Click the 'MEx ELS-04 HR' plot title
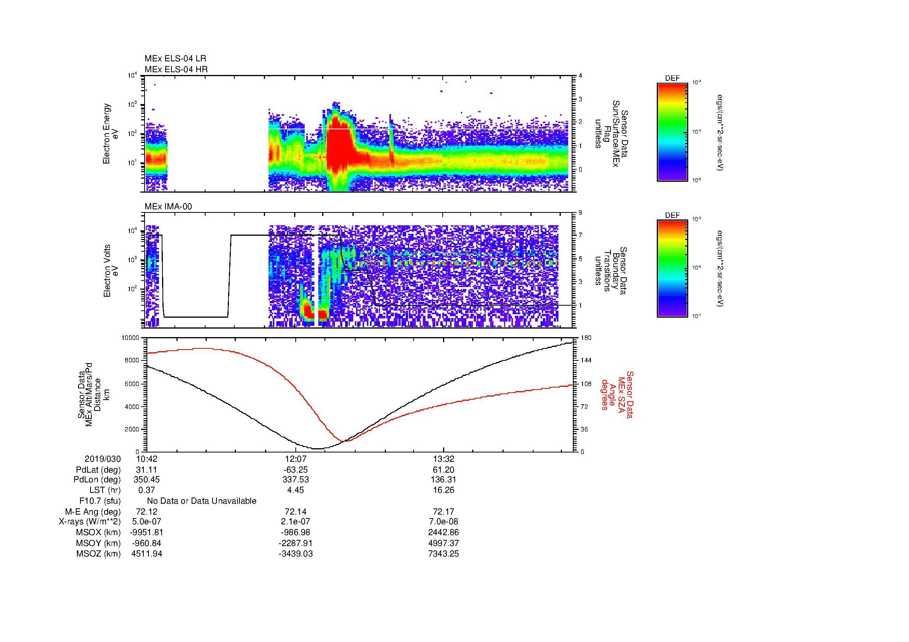 tap(176, 70)
